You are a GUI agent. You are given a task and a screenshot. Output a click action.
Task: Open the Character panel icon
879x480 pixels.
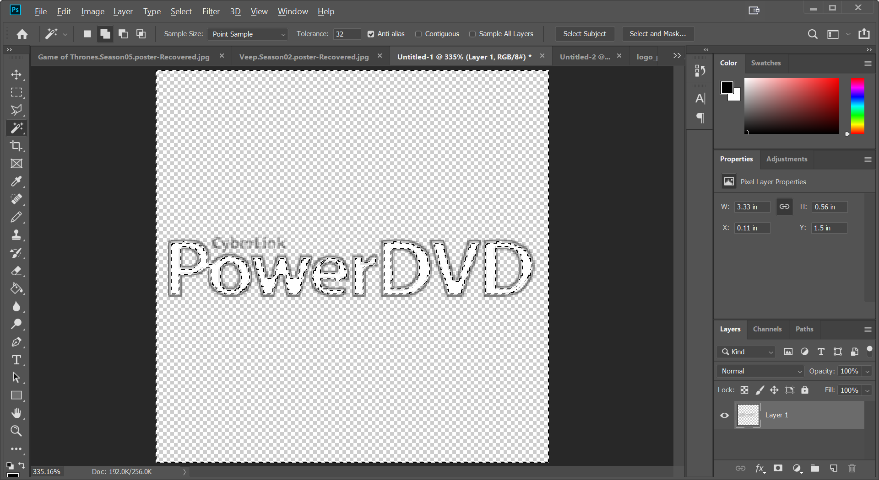[x=700, y=98]
